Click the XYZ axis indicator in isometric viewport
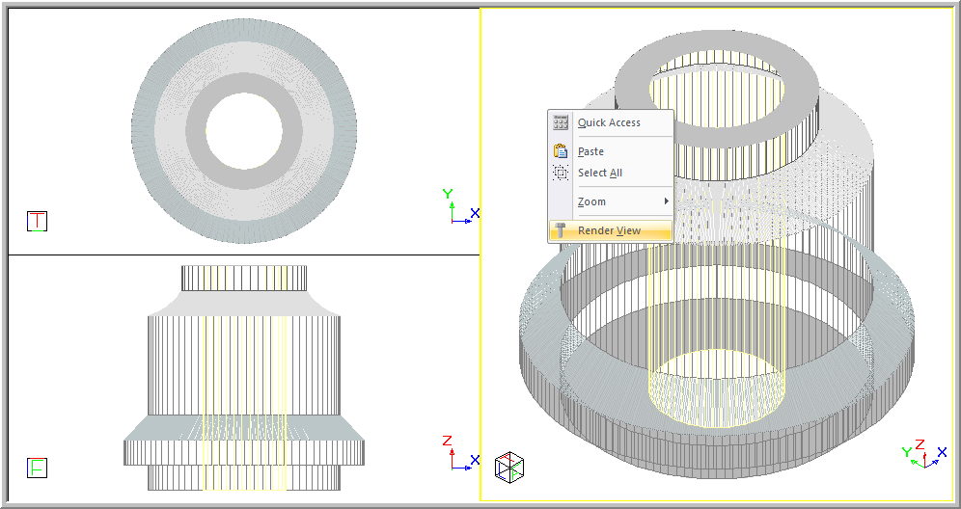961x509 pixels. click(921, 453)
